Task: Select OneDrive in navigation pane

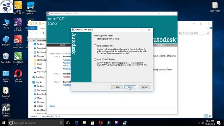Action: coord(38,77)
